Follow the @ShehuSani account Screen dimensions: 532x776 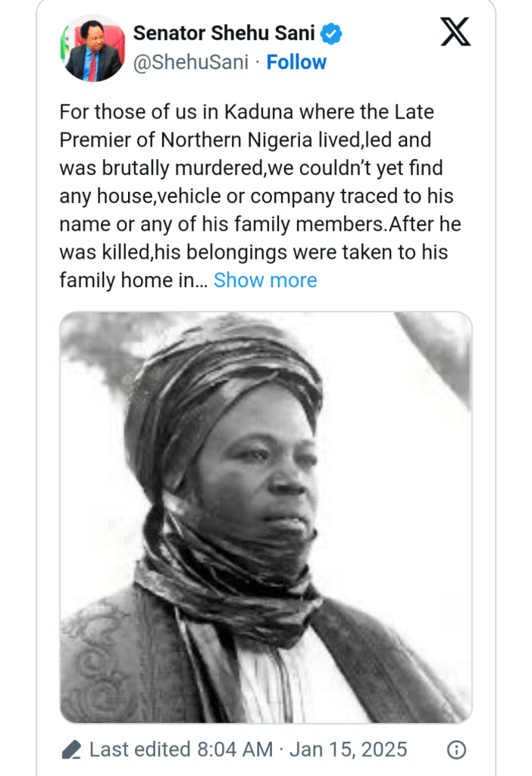point(296,62)
